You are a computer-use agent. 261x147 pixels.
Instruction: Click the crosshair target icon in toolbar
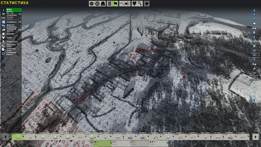(147, 4)
